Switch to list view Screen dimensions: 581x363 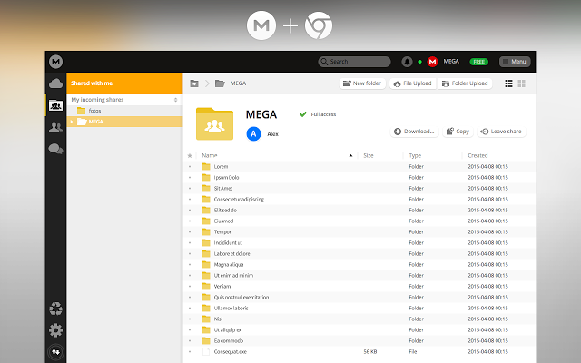(x=508, y=83)
